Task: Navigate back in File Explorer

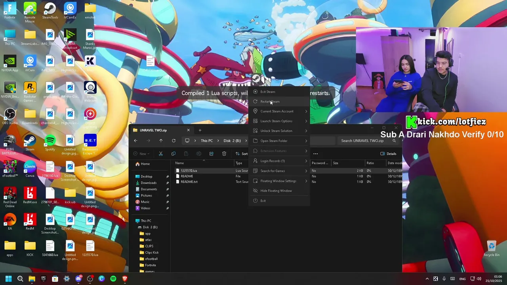Action: point(135,141)
